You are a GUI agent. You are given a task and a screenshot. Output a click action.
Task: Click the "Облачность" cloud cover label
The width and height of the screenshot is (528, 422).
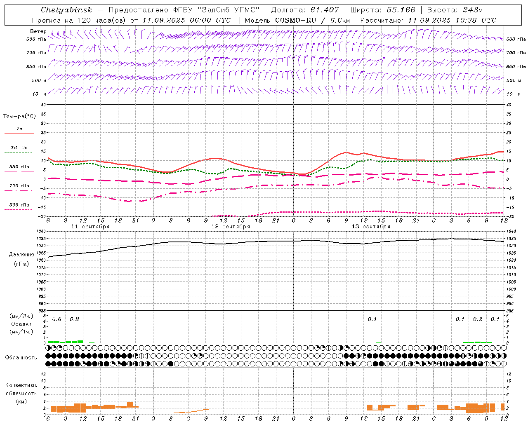[x=21, y=358]
